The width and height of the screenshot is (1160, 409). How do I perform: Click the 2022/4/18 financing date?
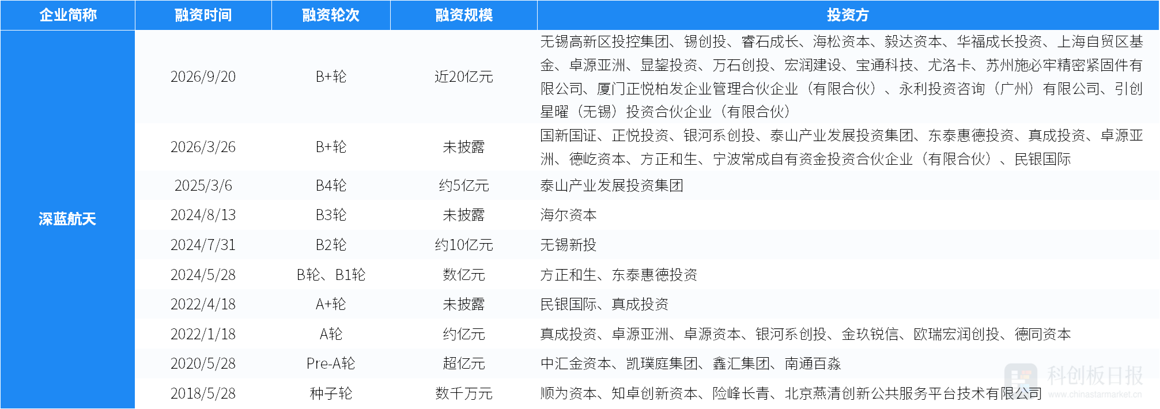click(203, 304)
